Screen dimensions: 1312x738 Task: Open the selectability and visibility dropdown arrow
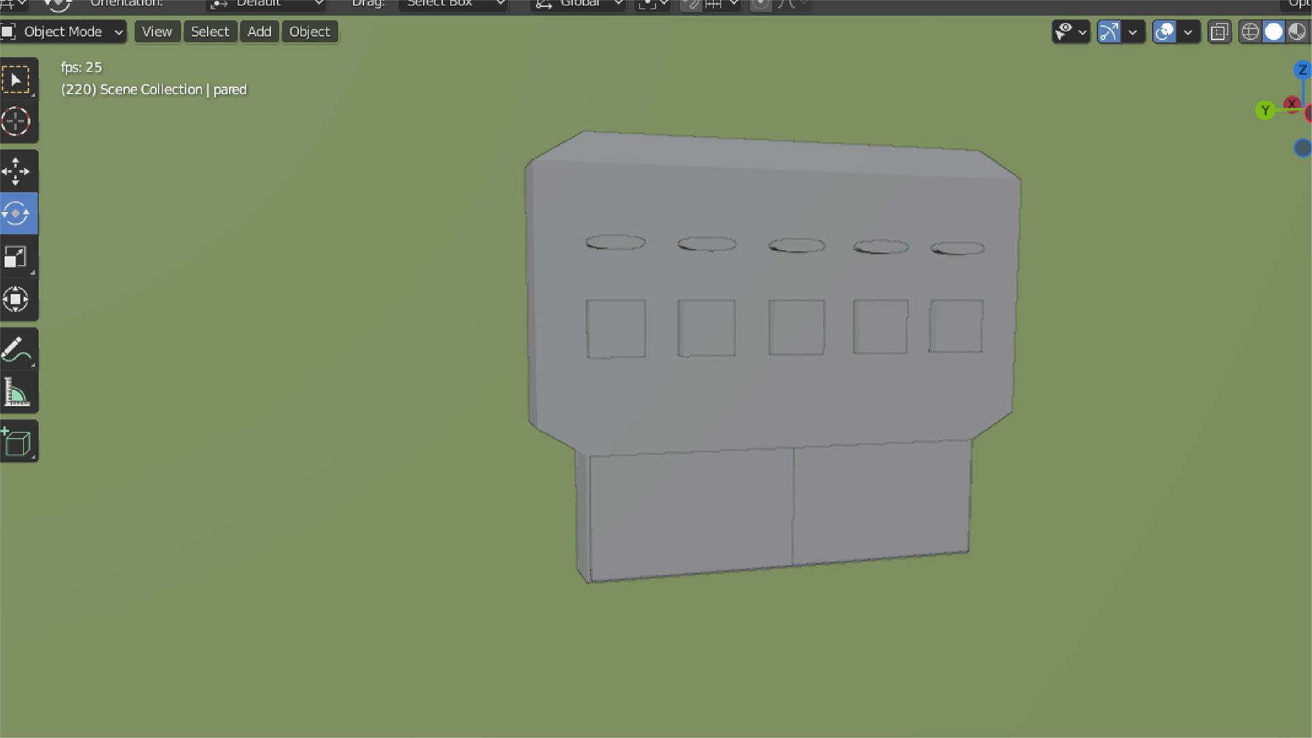pyautogui.click(x=1082, y=31)
